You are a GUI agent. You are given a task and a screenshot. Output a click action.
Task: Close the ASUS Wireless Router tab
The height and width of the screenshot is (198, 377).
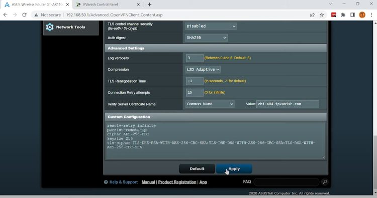(x=67, y=5)
